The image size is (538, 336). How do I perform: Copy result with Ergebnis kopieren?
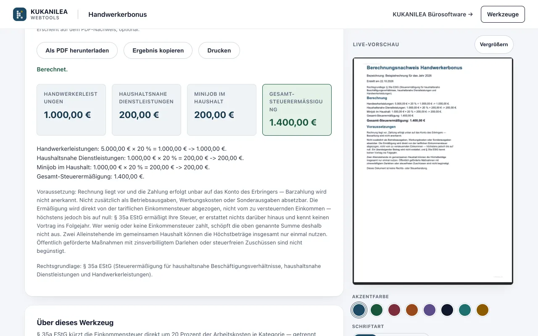[158, 50]
